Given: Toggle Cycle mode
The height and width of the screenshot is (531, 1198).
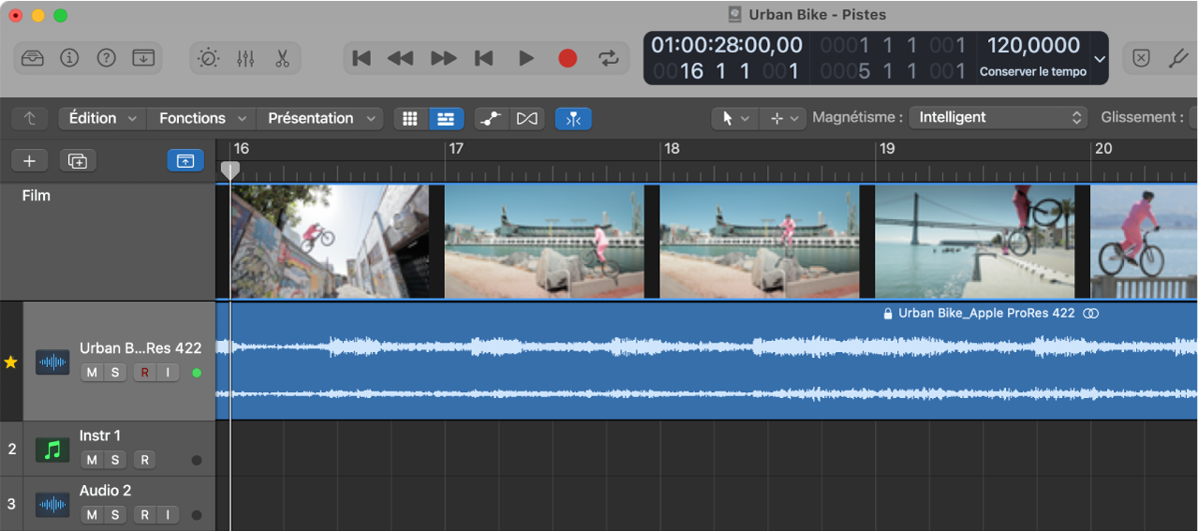Looking at the screenshot, I should (609, 58).
